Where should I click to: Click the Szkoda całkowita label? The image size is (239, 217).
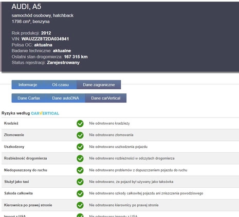19,193
